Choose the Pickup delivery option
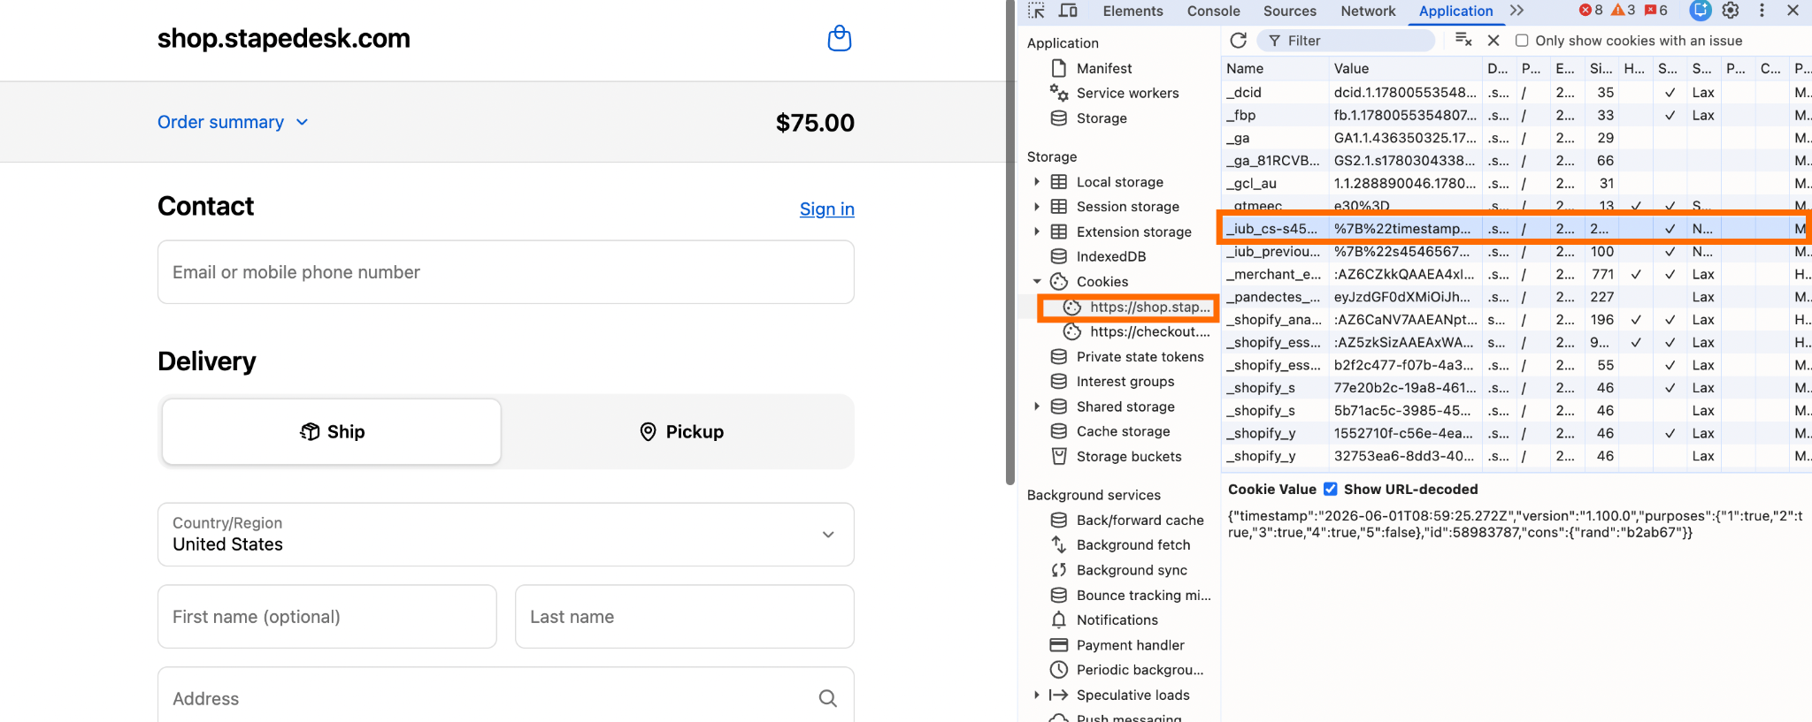This screenshot has height=722, width=1812. pos(681,431)
